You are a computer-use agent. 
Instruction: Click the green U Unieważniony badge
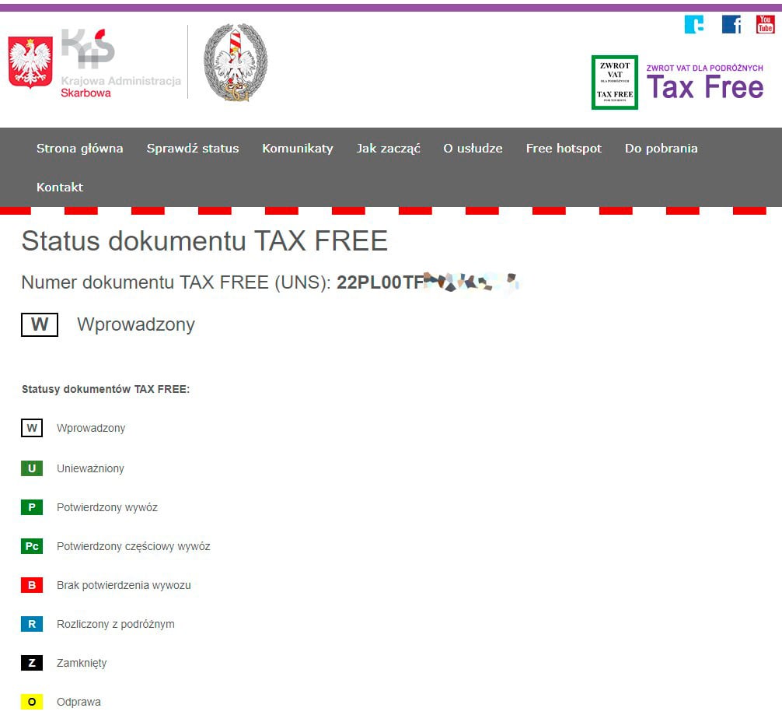pos(32,468)
